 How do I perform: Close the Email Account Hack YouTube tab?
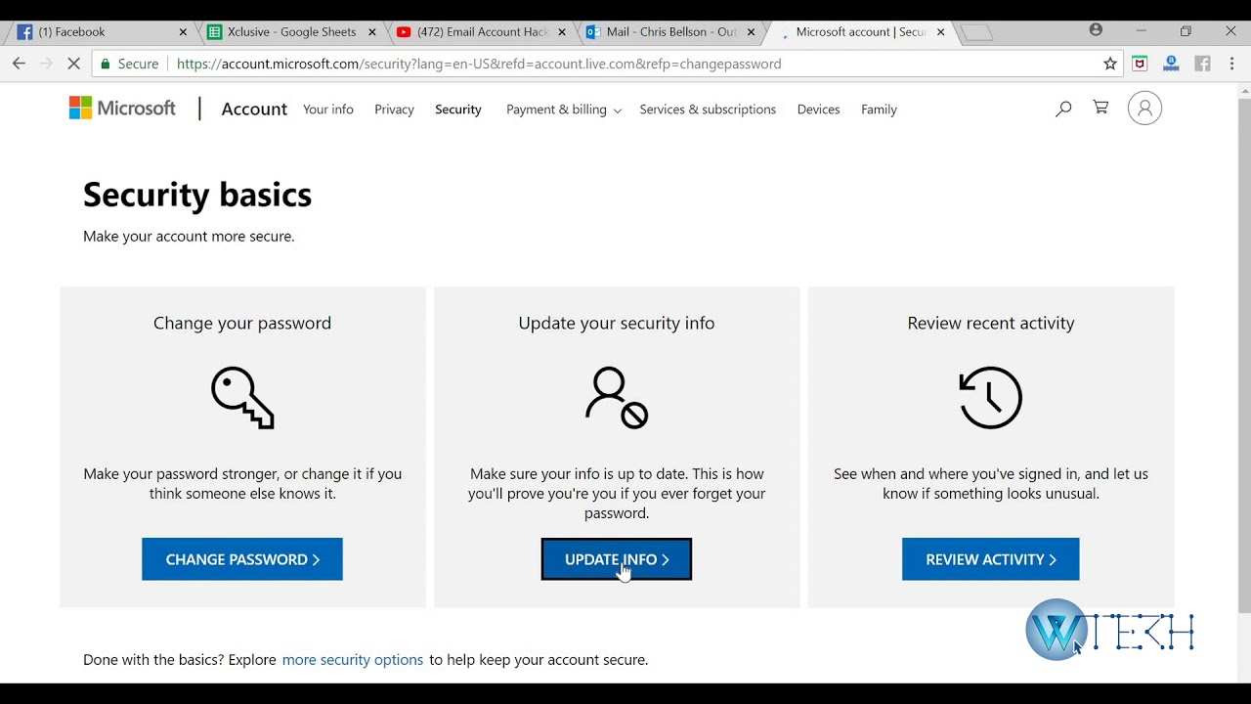click(x=562, y=32)
